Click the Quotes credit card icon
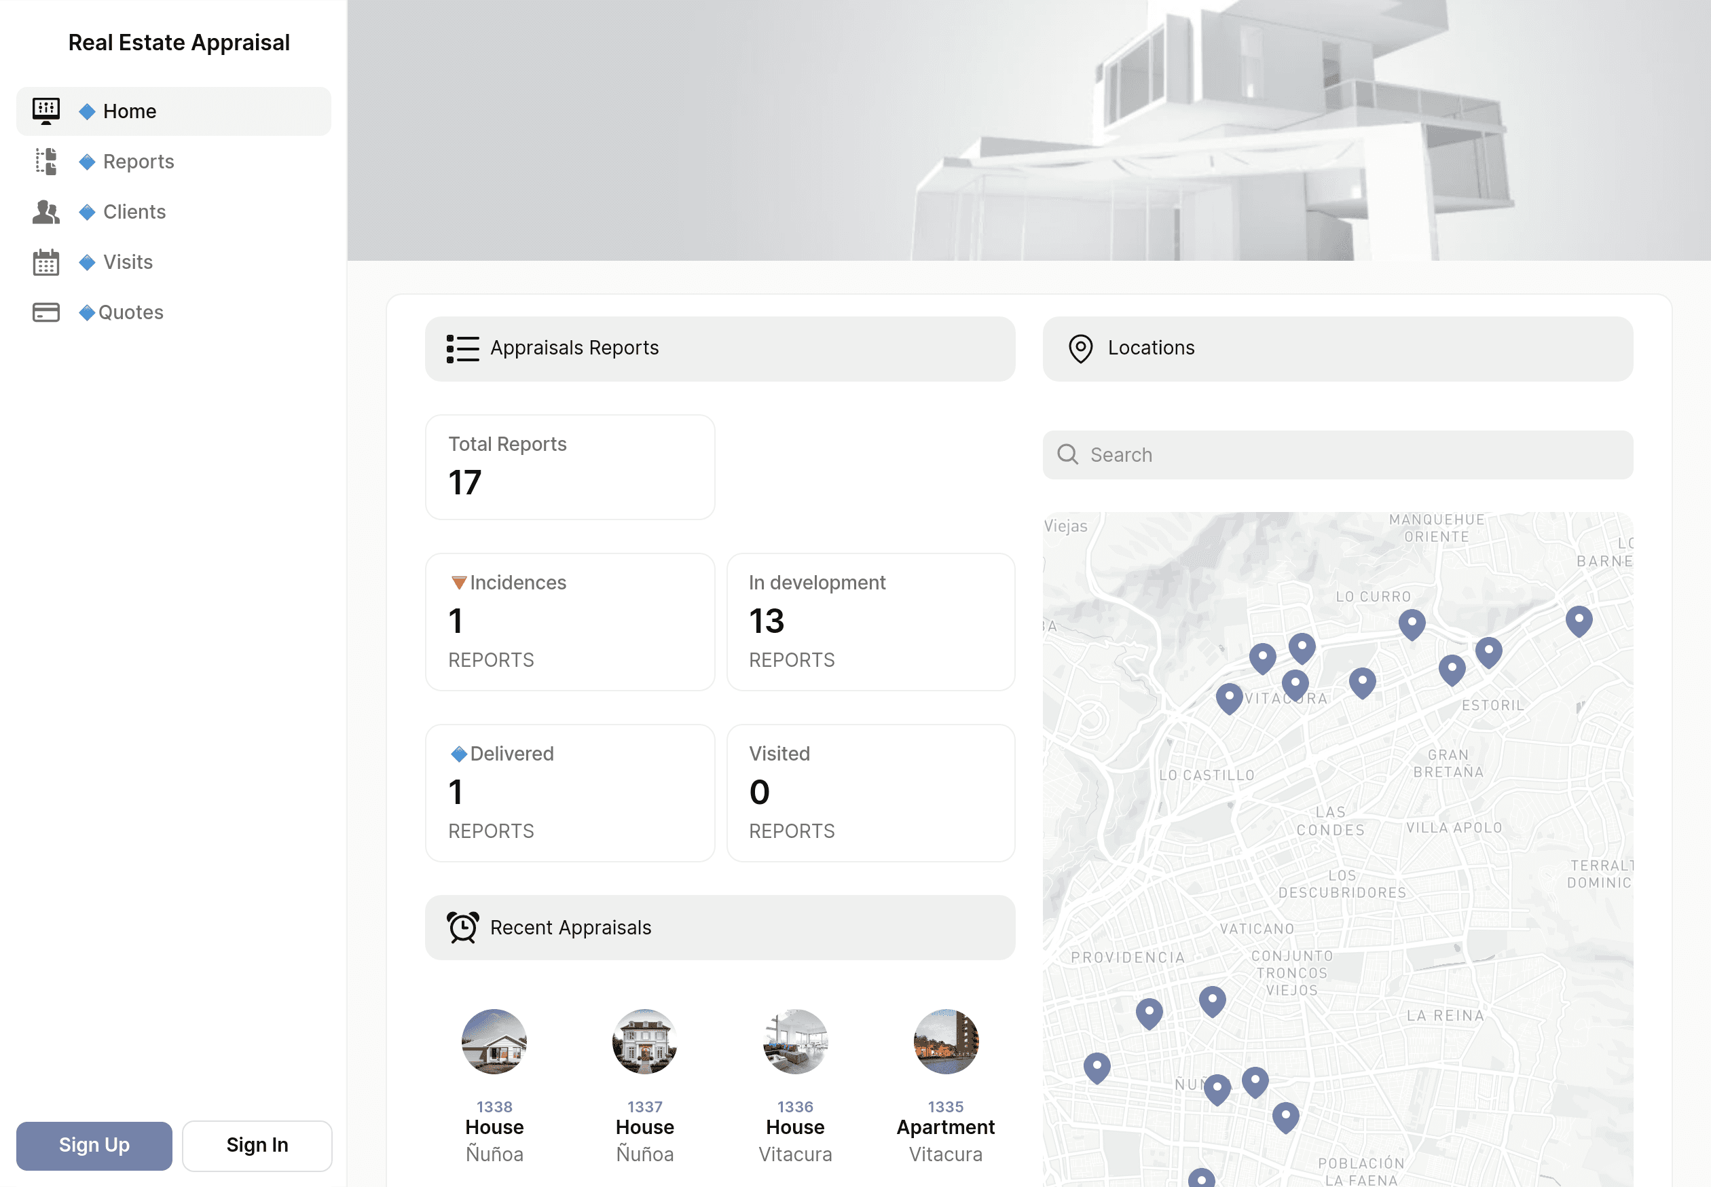This screenshot has height=1187, width=1711. point(46,312)
